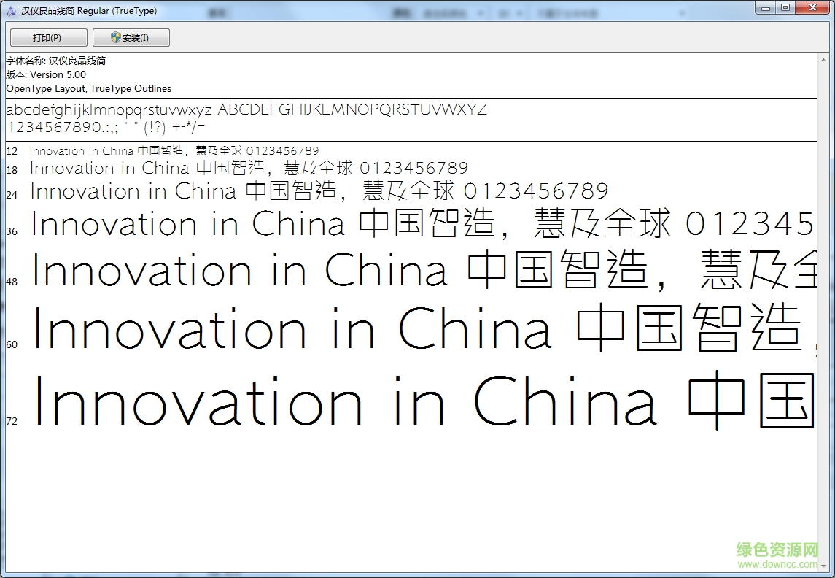
Task: Click the size 36 sample text line
Action: 423,224
